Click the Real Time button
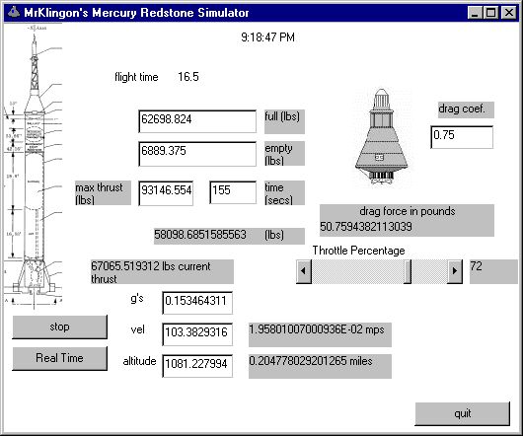The width and height of the screenshot is (523, 436). (60, 358)
